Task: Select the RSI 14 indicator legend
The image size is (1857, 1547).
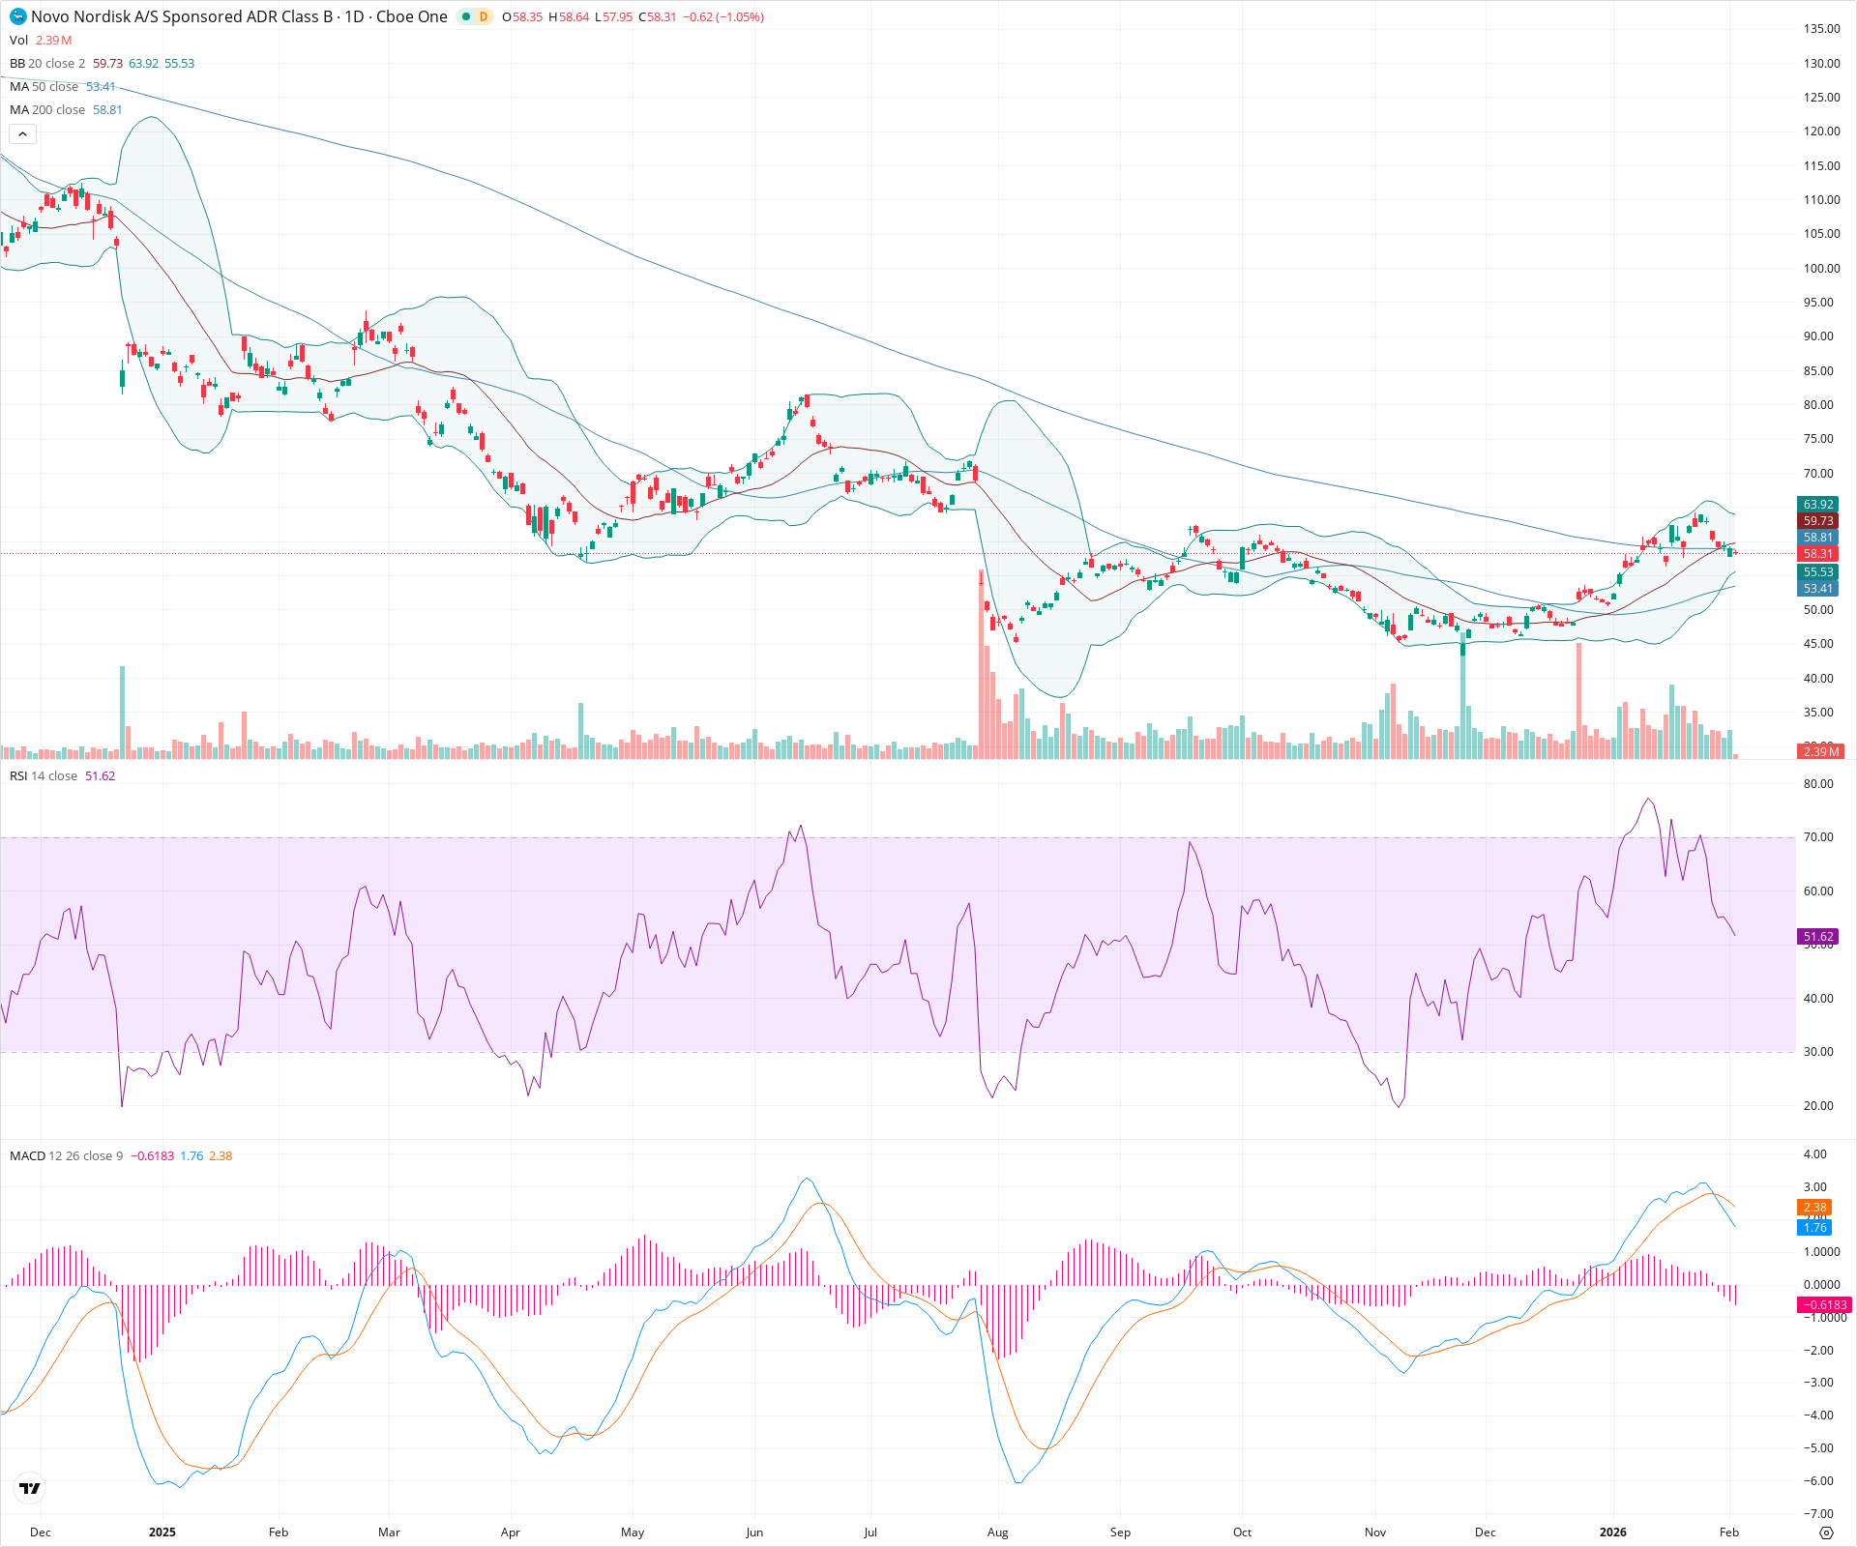Action: (44, 774)
